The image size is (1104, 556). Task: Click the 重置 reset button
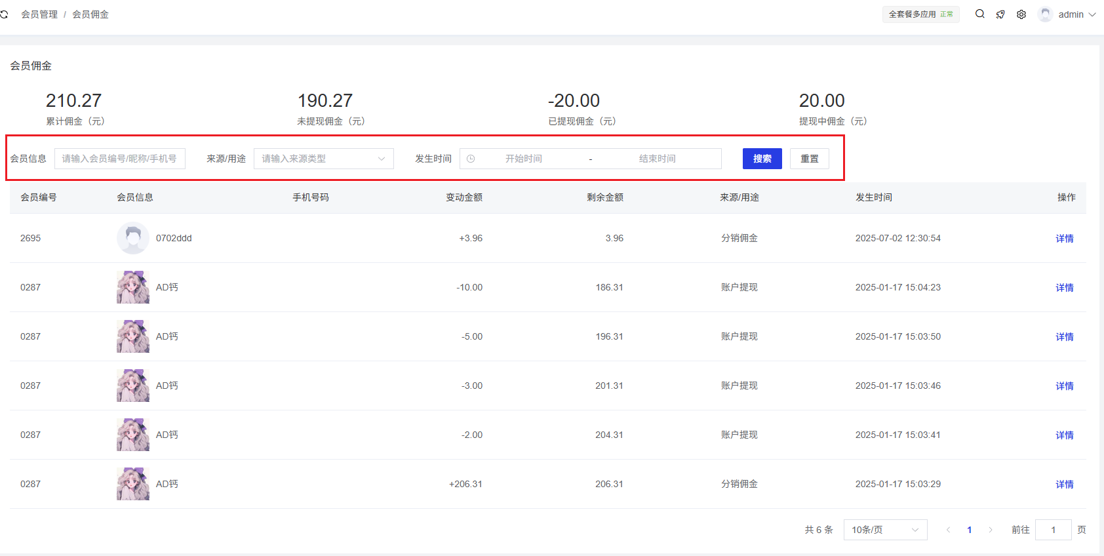[x=809, y=159]
